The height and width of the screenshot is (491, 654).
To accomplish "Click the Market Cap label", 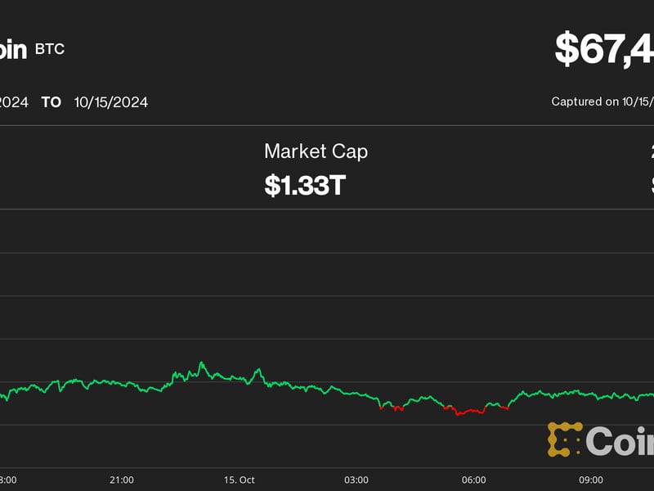I will coord(316,151).
